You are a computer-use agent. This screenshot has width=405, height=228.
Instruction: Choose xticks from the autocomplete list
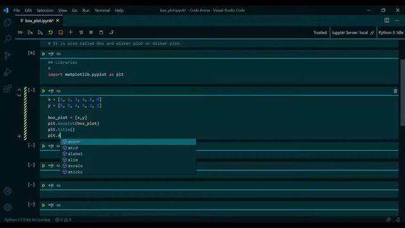[x=128, y=172]
